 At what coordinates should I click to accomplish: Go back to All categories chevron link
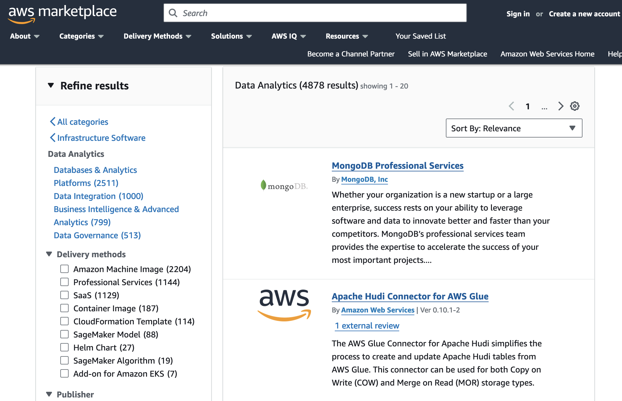[x=79, y=122]
